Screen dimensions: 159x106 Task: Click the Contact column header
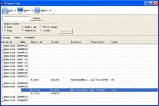tap(120, 42)
